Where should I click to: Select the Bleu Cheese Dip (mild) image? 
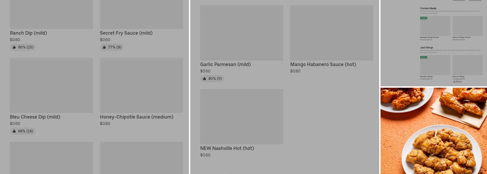[x=51, y=85]
